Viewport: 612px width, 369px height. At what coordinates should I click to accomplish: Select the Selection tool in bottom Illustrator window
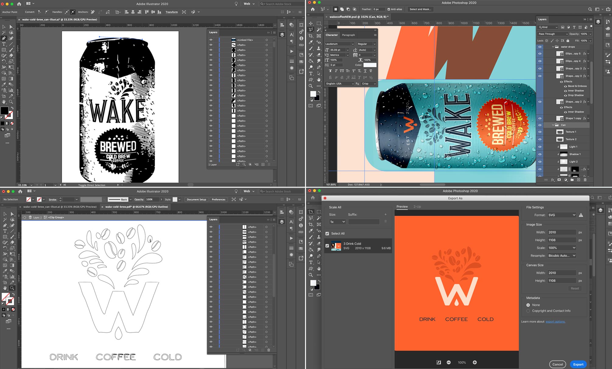coord(5,214)
